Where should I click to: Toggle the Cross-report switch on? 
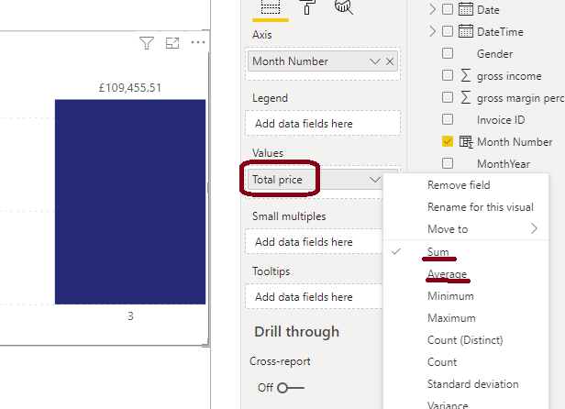(x=291, y=388)
